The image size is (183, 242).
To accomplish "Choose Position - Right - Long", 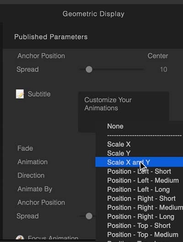I will [x=140, y=217].
